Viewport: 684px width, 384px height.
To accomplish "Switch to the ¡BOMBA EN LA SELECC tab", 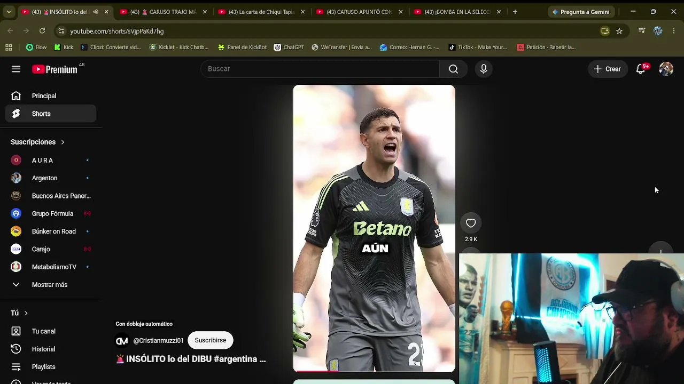I will pyautogui.click(x=457, y=12).
